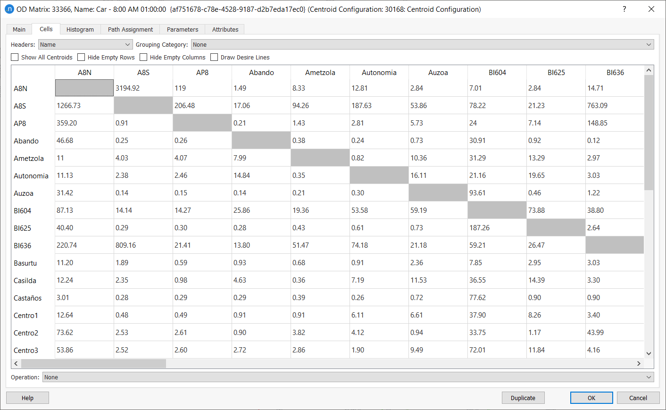The width and height of the screenshot is (666, 410).
Task: Open context help via the question mark icon
Action: 624,8
